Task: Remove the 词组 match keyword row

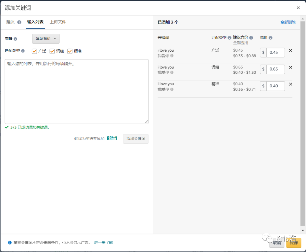Action: (290, 67)
